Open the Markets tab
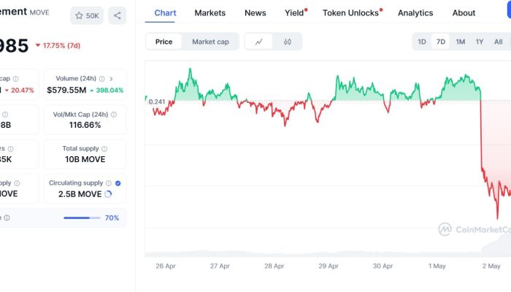The height and width of the screenshot is (292, 511). (210, 13)
